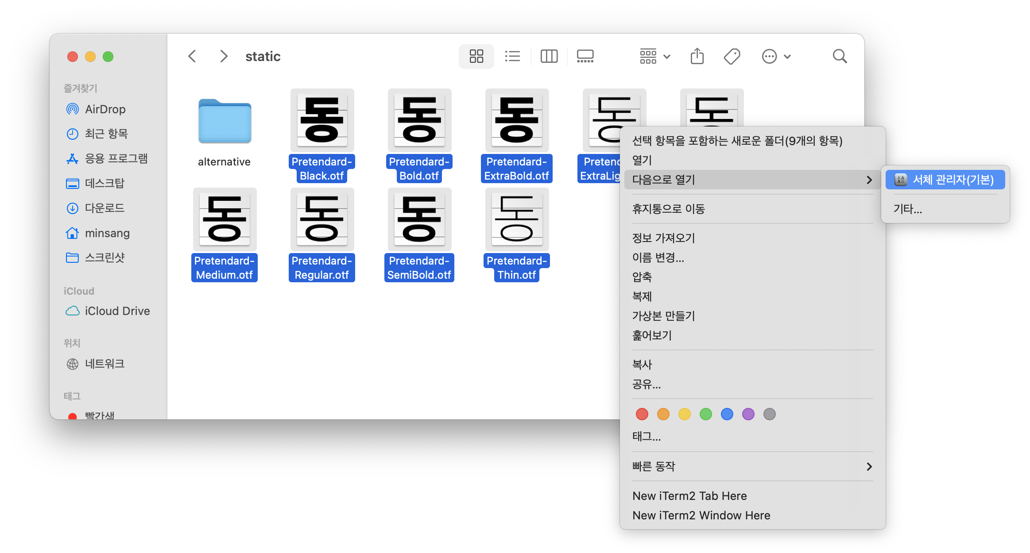Choose 기타... in submenu
Screen dimensions: 1030x553
945,209
